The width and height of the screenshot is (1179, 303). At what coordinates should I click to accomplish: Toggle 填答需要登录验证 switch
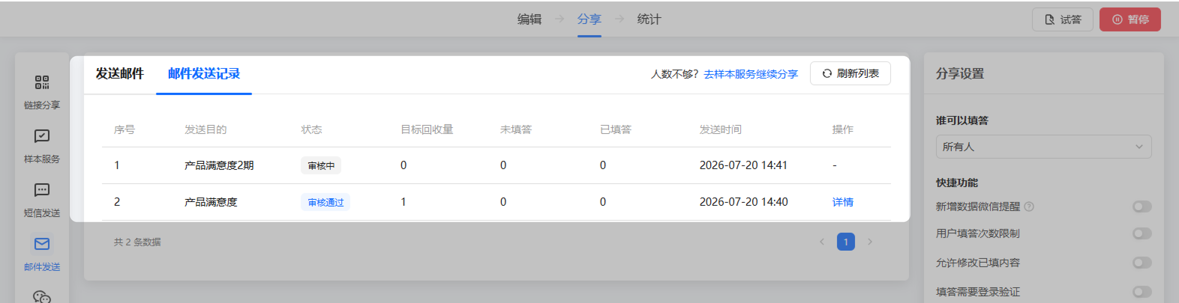click(1142, 292)
